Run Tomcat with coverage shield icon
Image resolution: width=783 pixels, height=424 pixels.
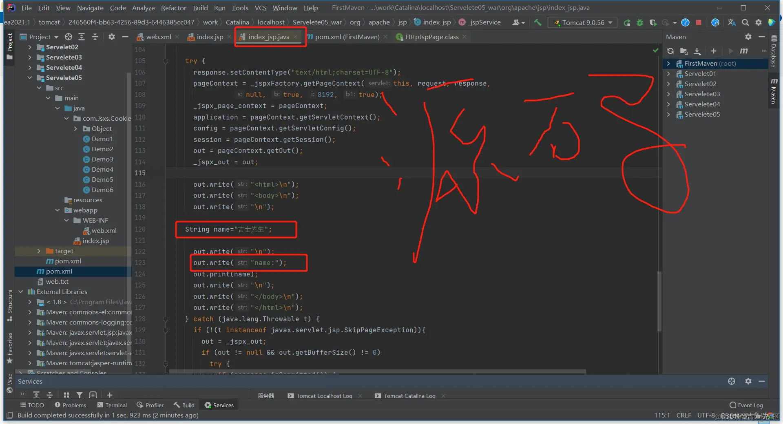(653, 22)
